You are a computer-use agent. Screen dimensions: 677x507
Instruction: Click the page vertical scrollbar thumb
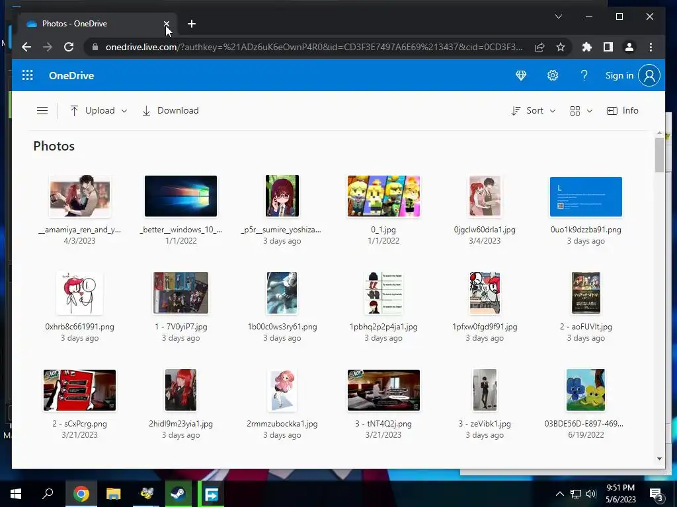click(x=659, y=154)
